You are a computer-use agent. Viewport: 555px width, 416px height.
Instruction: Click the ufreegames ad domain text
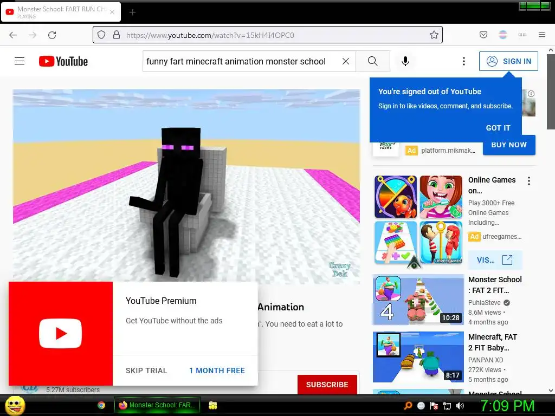pyautogui.click(x=501, y=236)
